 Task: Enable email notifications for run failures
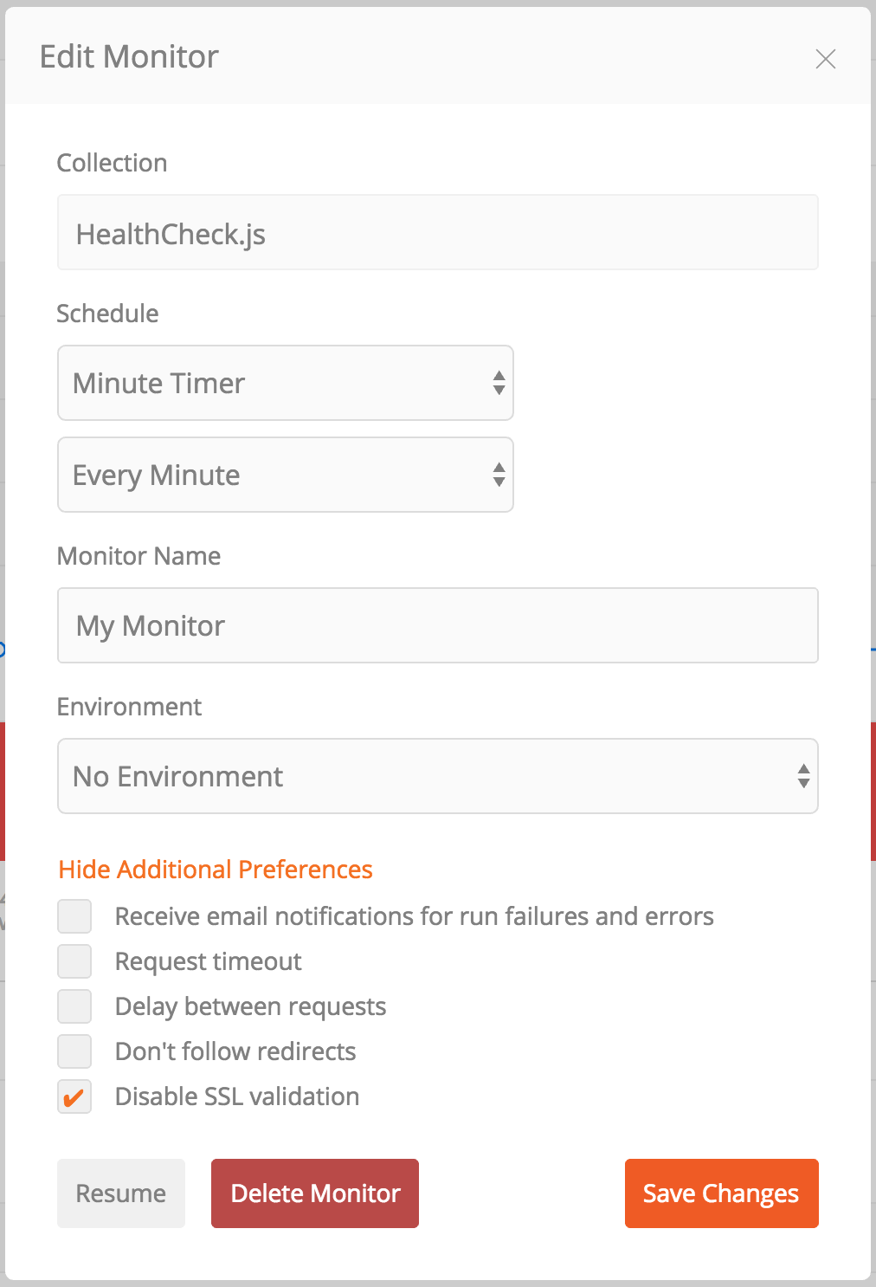tap(74, 915)
